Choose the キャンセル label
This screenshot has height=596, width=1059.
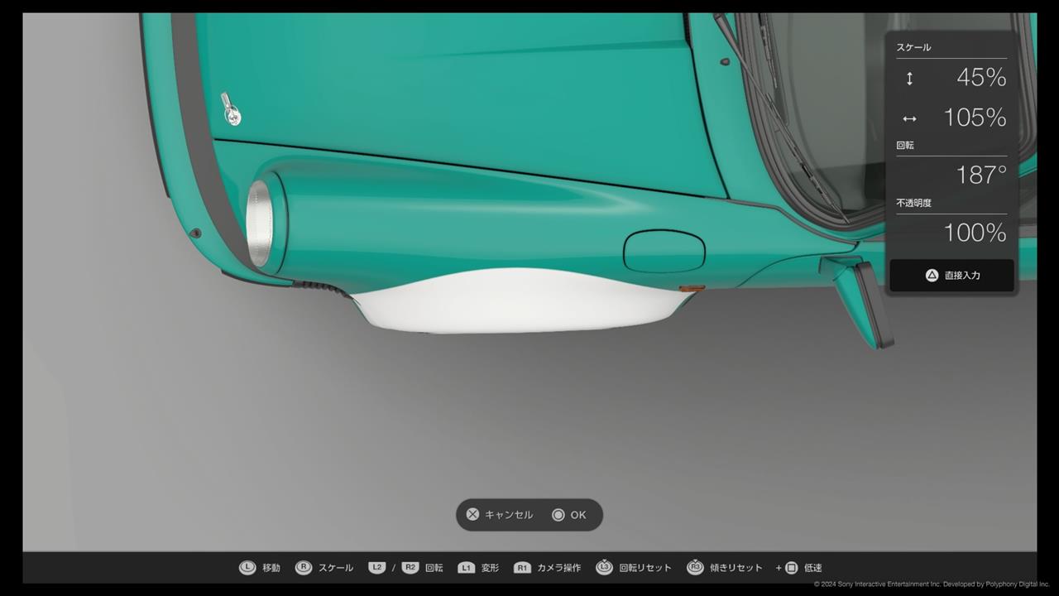pyautogui.click(x=509, y=515)
